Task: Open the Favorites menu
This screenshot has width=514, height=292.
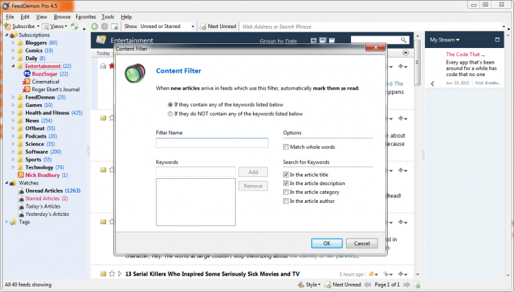Action: coord(86,16)
